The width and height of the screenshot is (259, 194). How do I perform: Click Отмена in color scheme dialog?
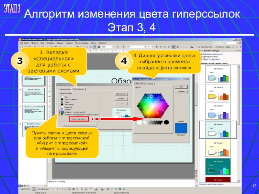[x=121, y=99]
